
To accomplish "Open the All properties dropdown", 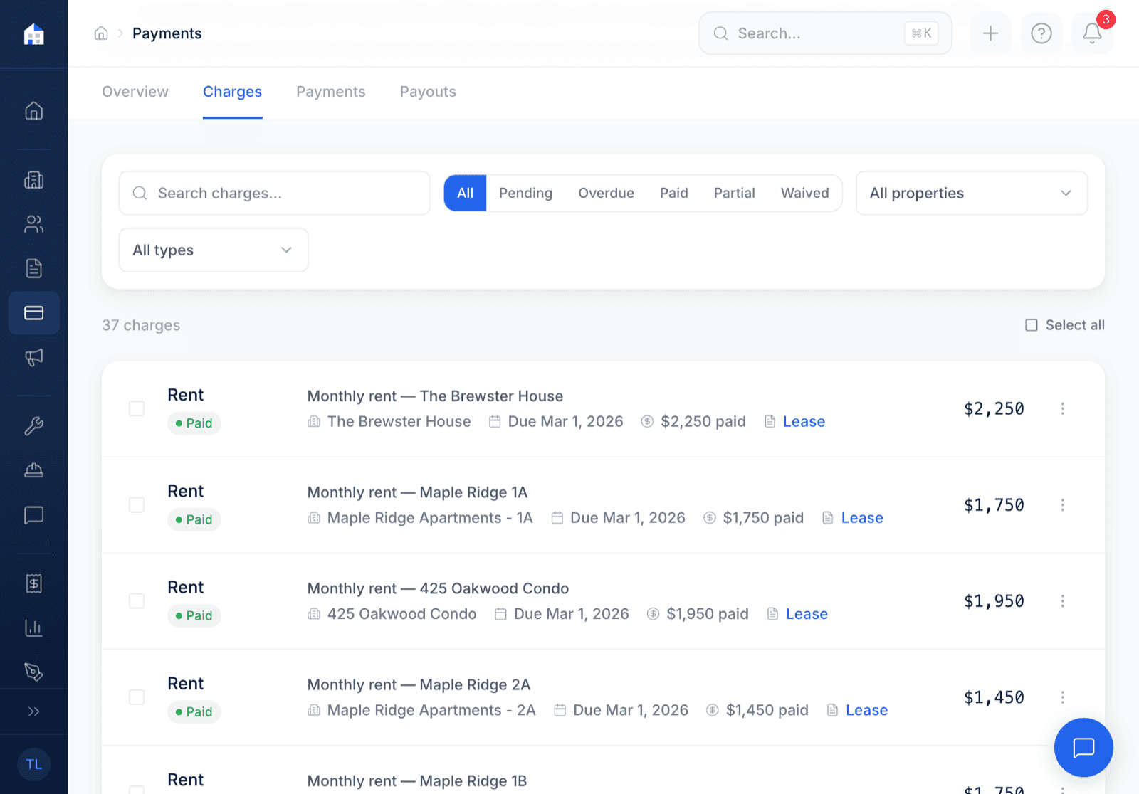I will coord(971,193).
